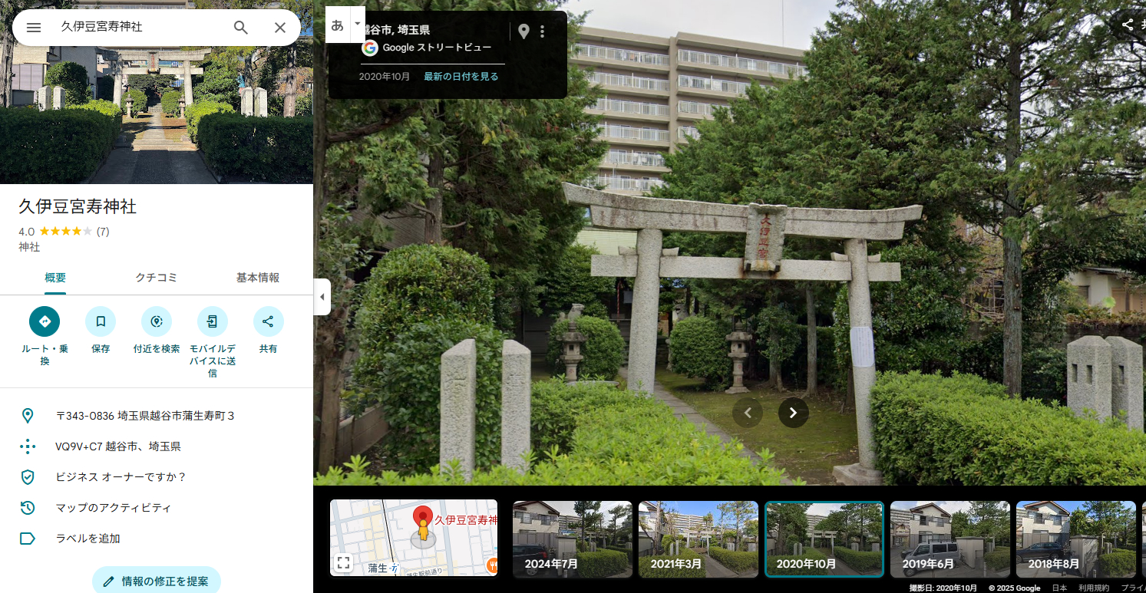This screenshot has width=1146, height=593.
Task: Open the 基本情報 tab
Action: pyautogui.click(x=258, y=278)
